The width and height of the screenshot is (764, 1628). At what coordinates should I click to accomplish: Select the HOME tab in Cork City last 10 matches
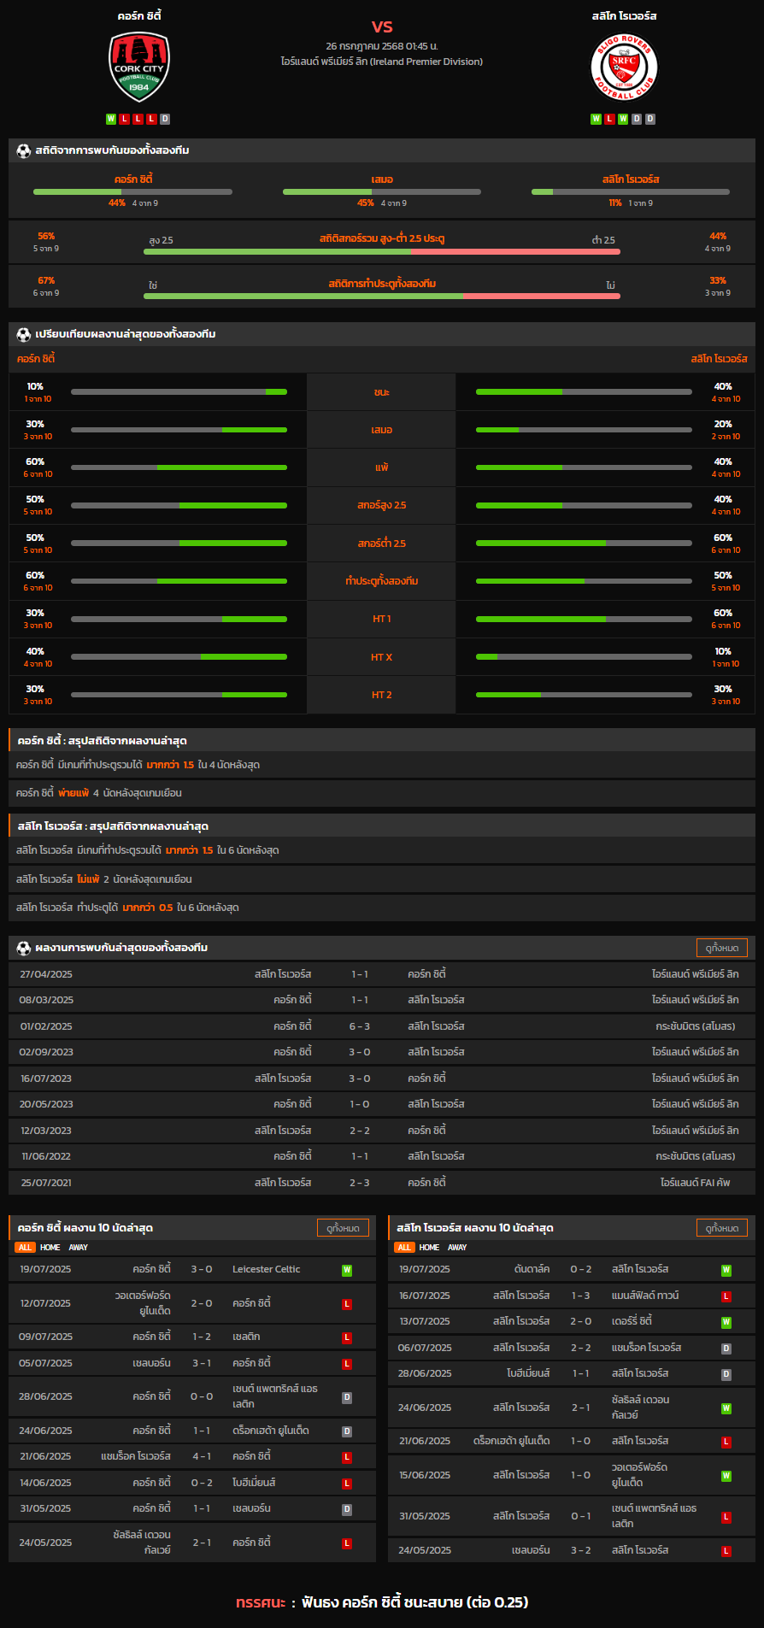[x=50, y=1248]
